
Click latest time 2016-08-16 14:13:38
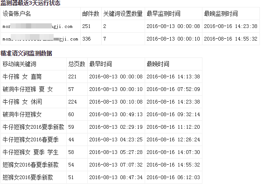(x=173, y=77)
